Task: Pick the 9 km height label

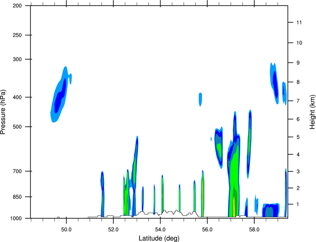Action: pyautogui.click(x=298, y=63)
